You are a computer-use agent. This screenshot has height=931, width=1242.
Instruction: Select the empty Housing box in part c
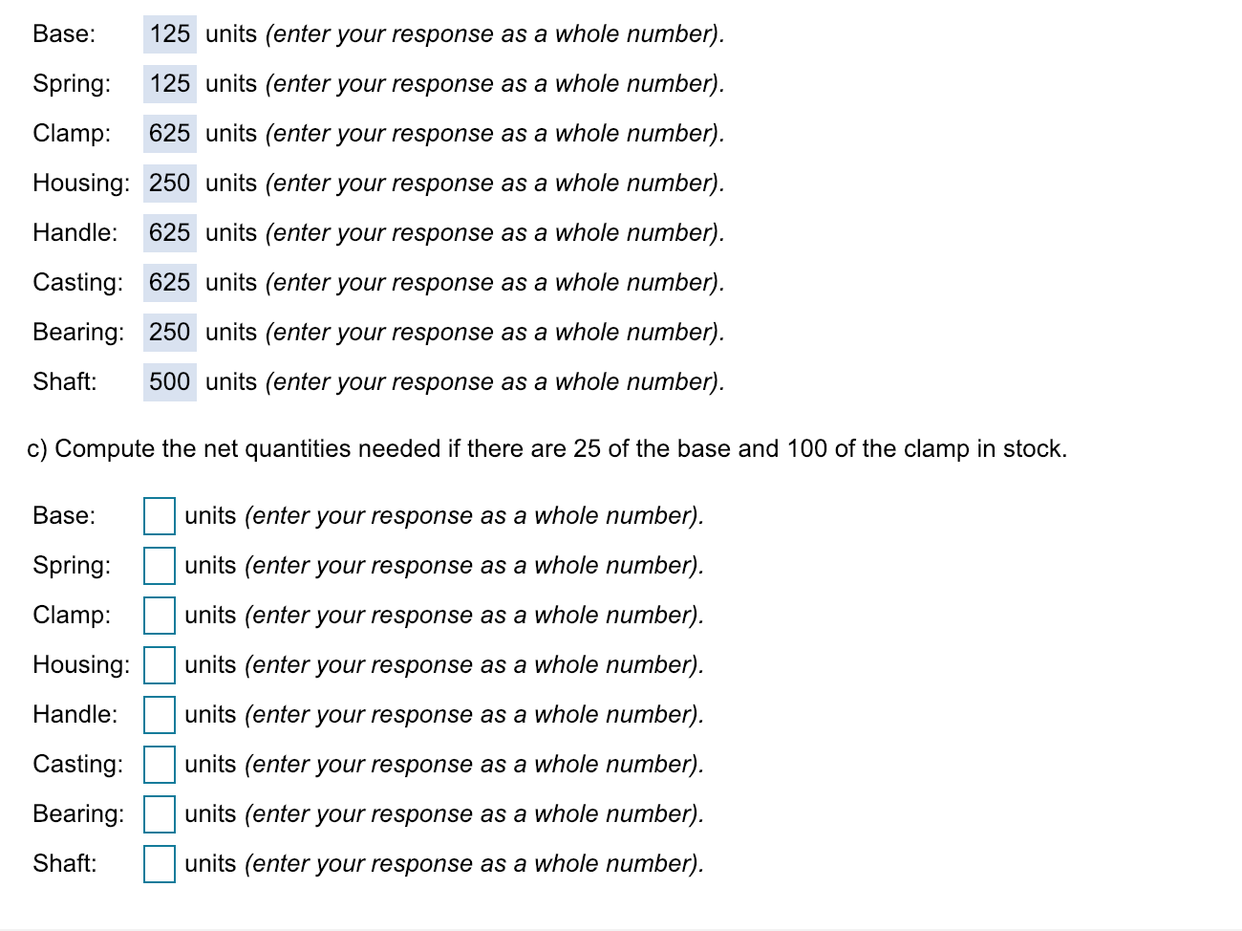[x=160, y=664]
